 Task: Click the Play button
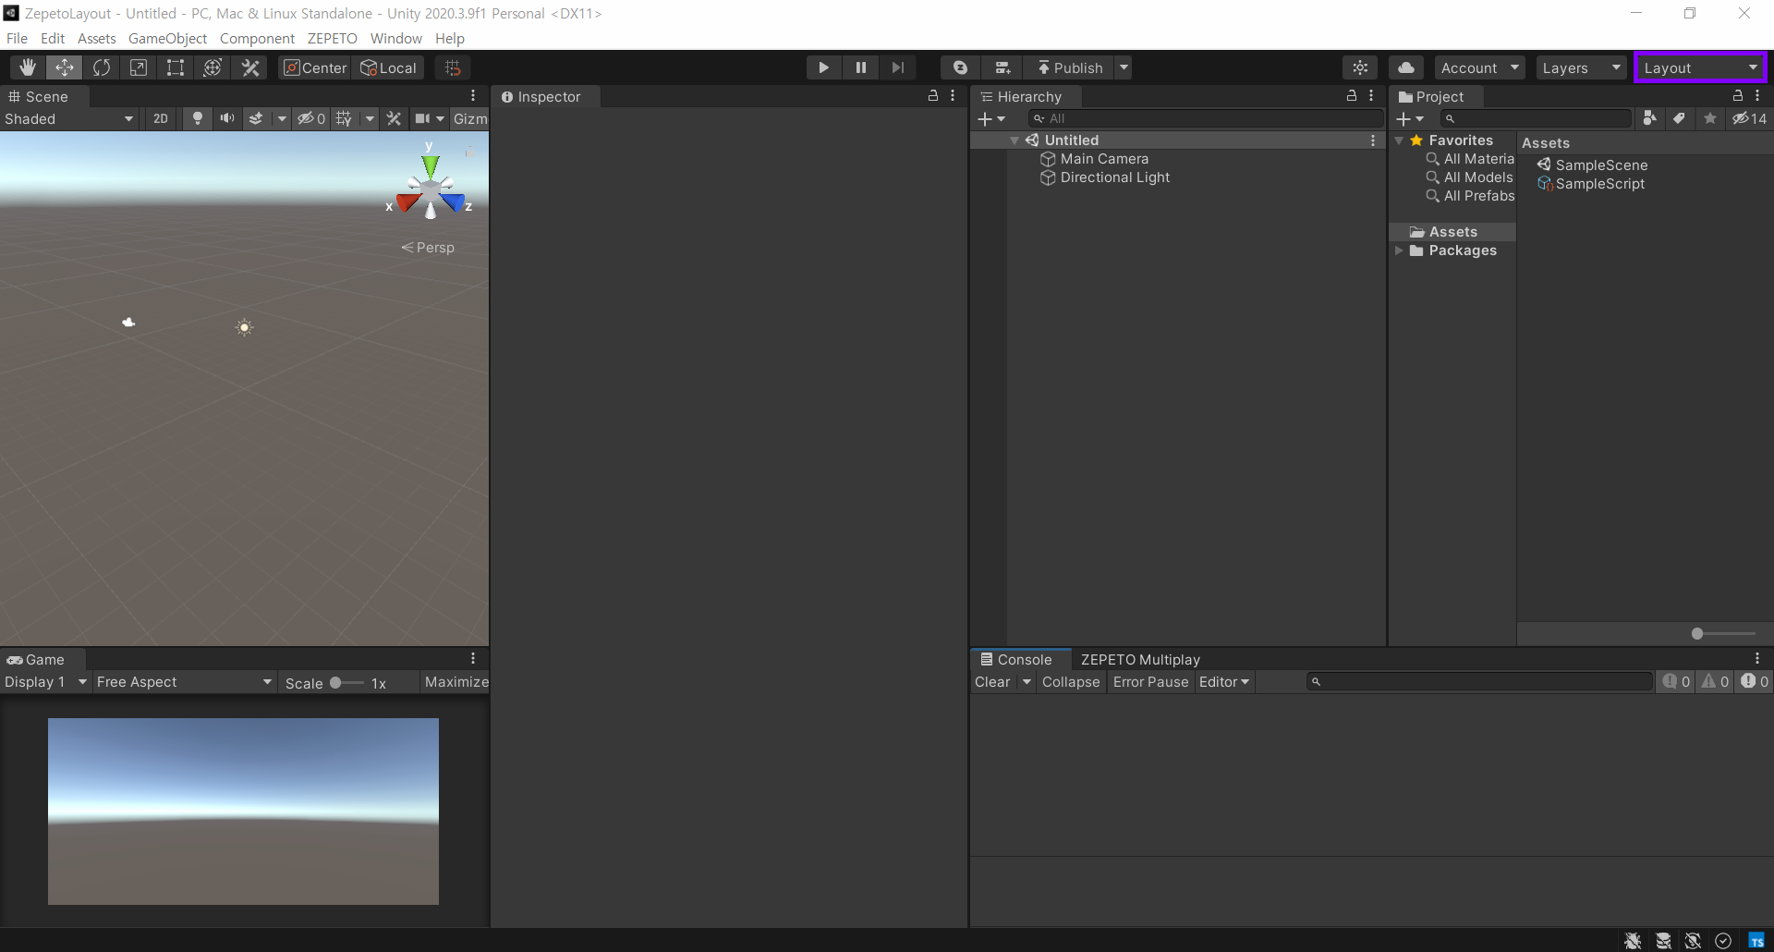pos(823,67)
